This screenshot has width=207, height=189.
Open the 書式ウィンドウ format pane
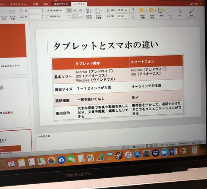191,13
